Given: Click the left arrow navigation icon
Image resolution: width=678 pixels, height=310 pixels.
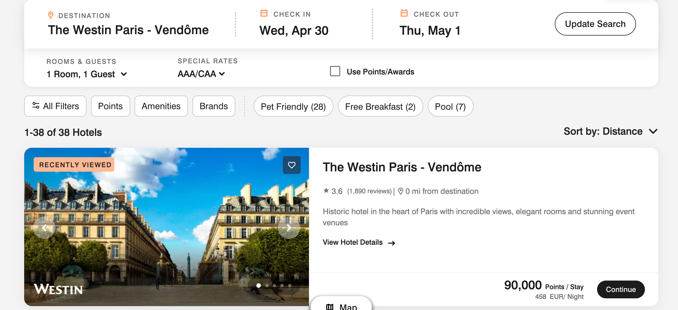Looking at the screenshot, I should pyautogui.click(x=43, y=227).
